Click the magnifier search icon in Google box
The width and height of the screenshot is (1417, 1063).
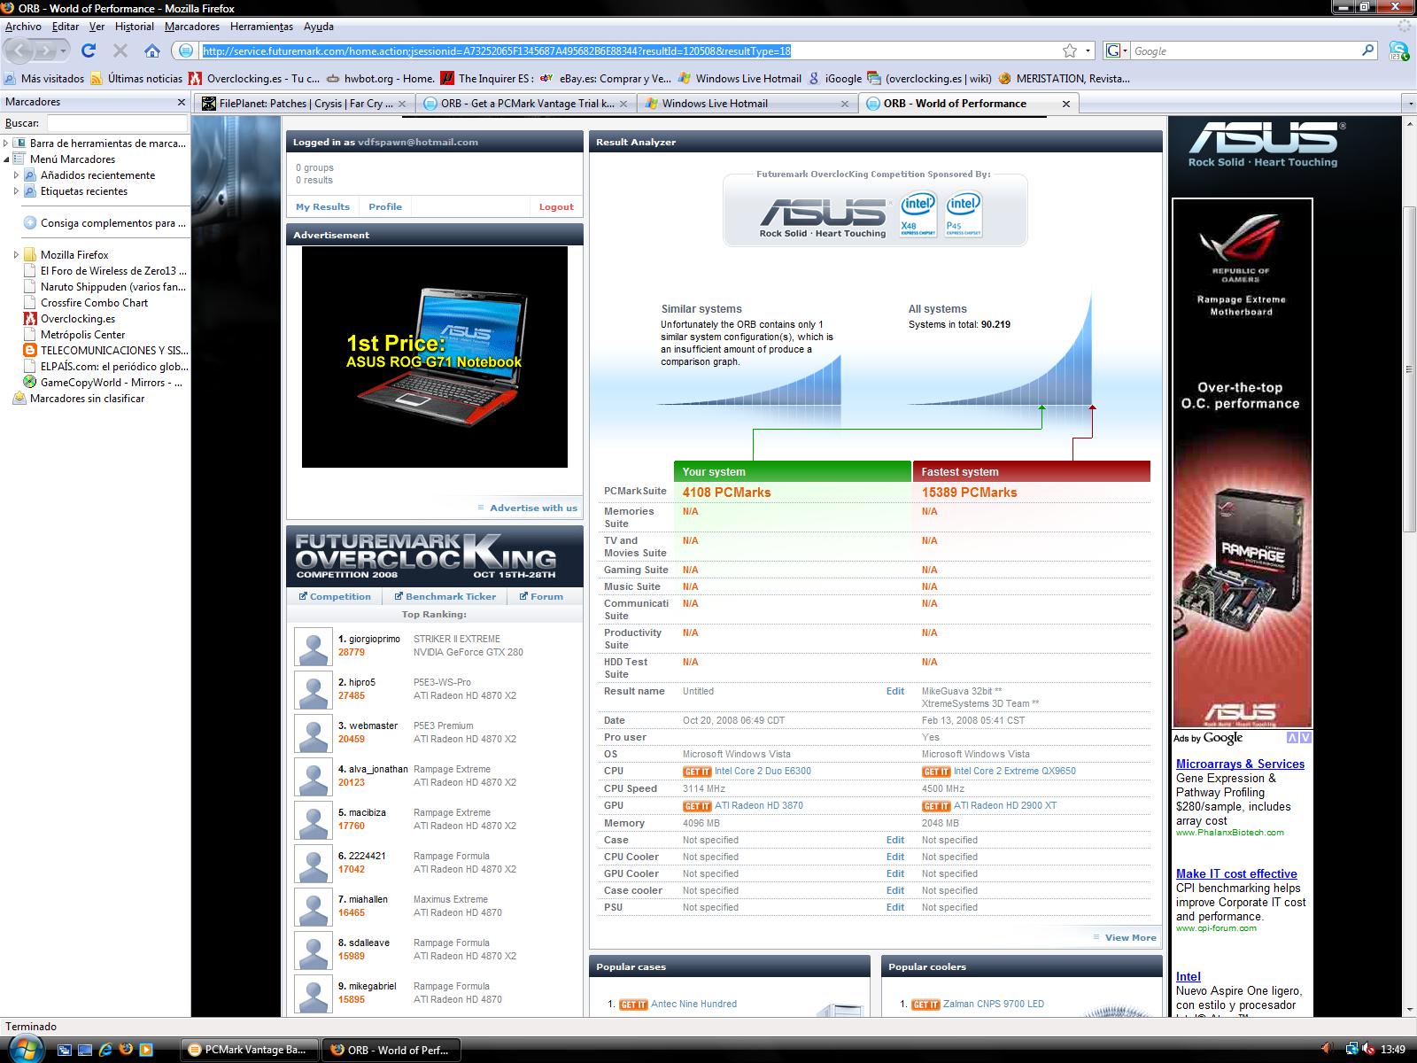point(1368,50)
